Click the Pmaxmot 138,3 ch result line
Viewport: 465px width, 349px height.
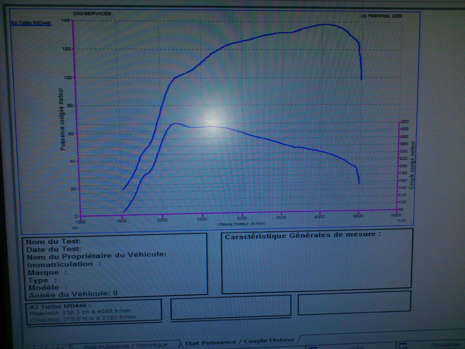(81, 312)
